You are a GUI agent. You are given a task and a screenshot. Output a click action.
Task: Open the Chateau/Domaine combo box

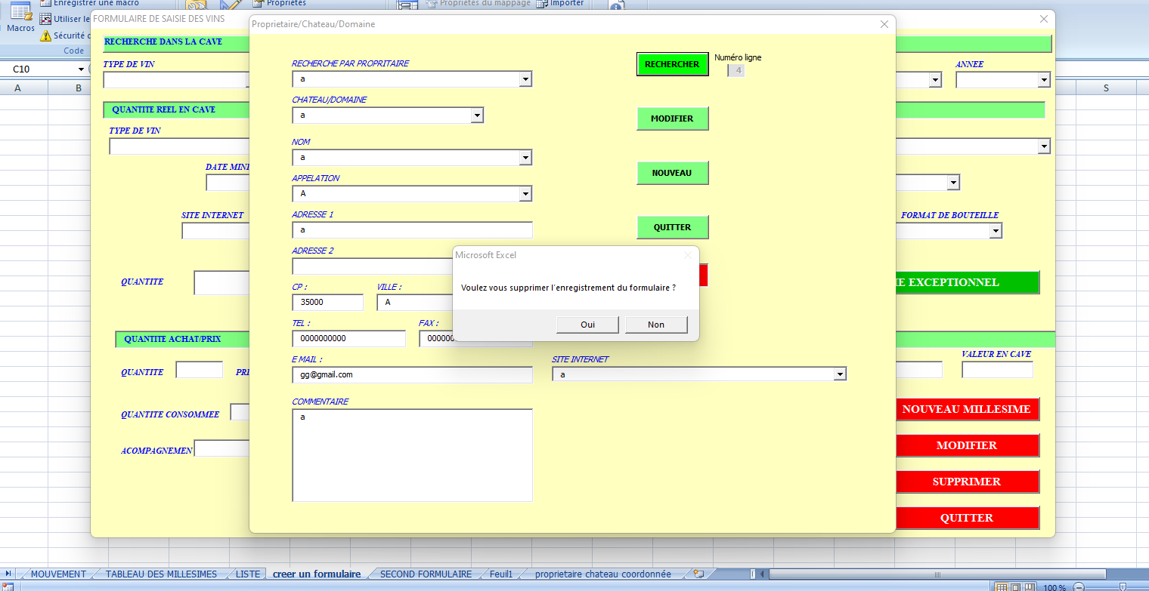point(476,115)
